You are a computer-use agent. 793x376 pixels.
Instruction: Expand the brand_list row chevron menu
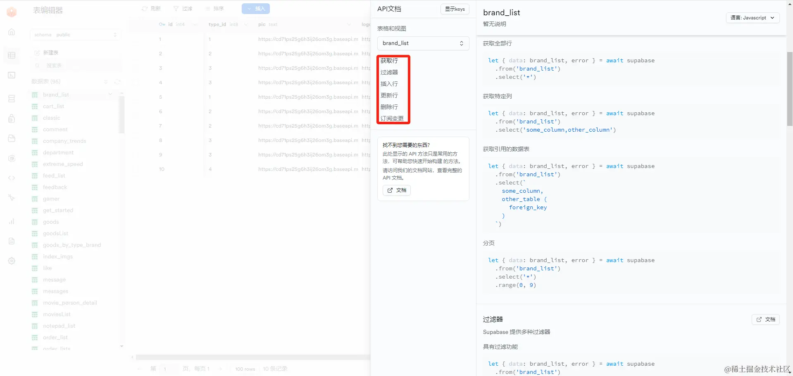coord(110,95)
